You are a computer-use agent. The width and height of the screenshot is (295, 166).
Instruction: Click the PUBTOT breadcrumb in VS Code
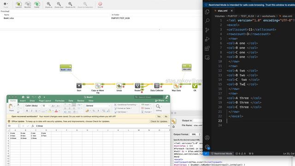pos(232,16)
